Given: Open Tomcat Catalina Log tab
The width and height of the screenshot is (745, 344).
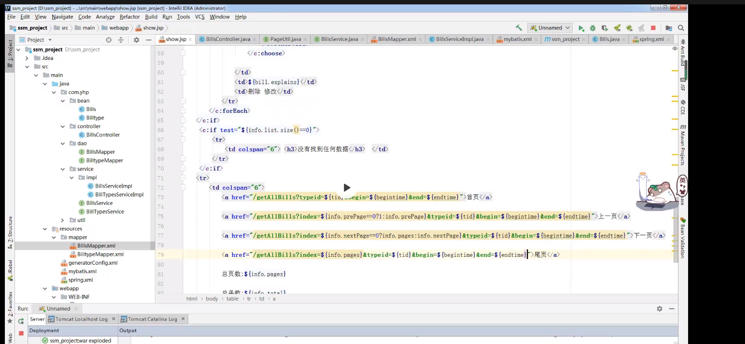Looking at the screenshot, I should [153, 319].
